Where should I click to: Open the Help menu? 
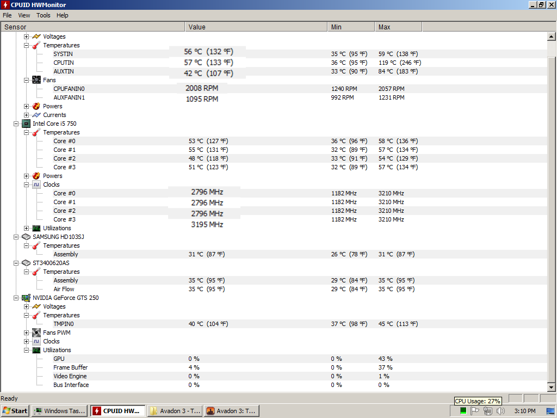[x=62, y=15]
